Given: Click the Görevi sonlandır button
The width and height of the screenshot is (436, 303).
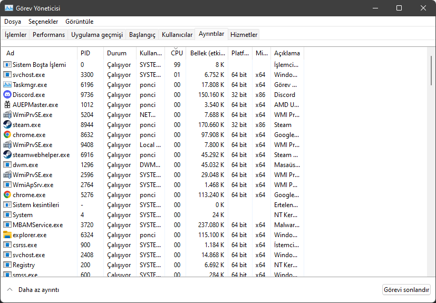Looking at the screenshot, I should point(406,290).
